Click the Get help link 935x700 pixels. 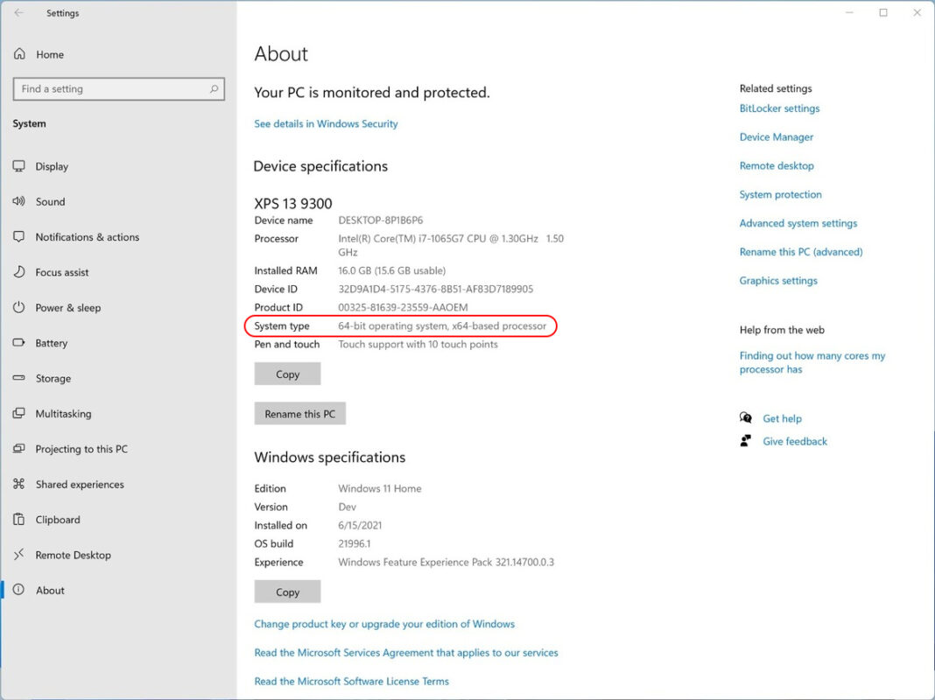coord(783,418)
